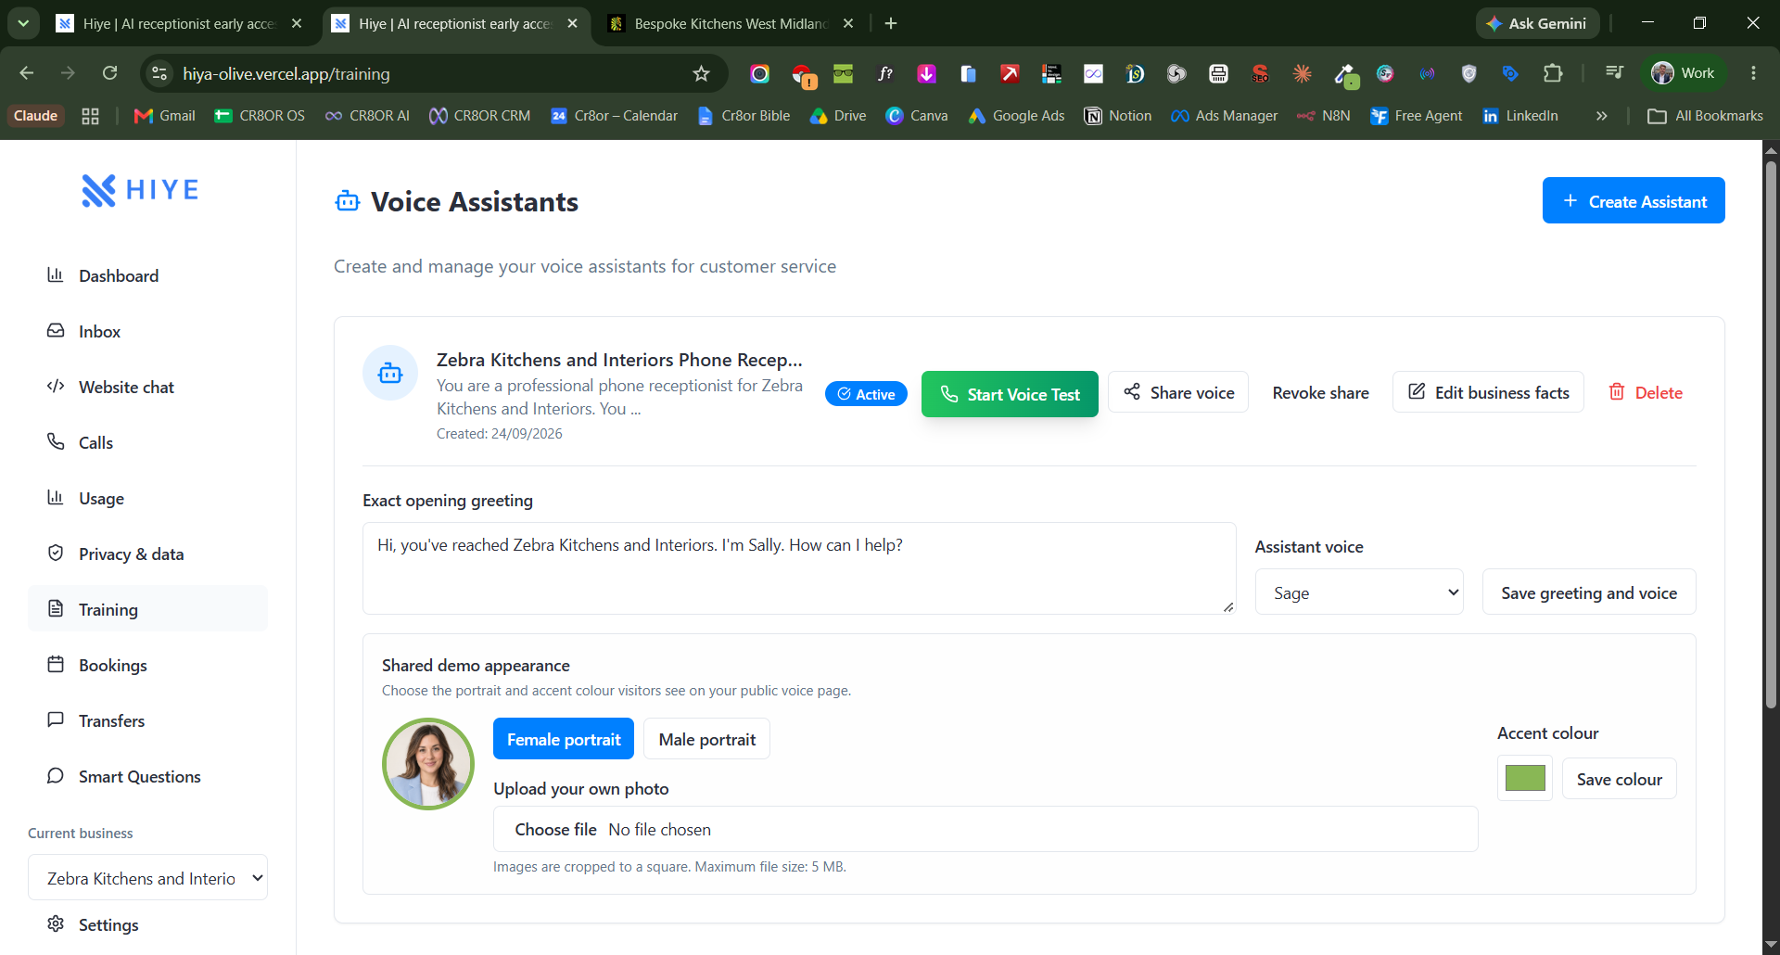1780x955 pixels.
Task: Open Settings in the sidebar
Action: (x=147, y=924)
